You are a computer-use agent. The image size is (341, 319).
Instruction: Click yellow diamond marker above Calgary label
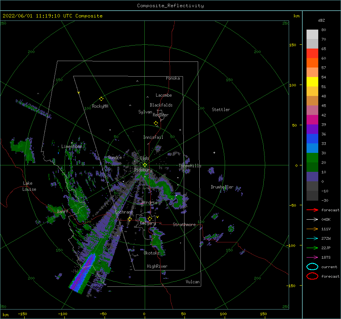[x=150, y=218]
